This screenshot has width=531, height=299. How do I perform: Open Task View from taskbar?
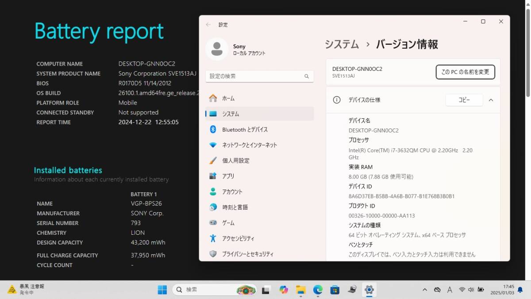coord(265,290)
